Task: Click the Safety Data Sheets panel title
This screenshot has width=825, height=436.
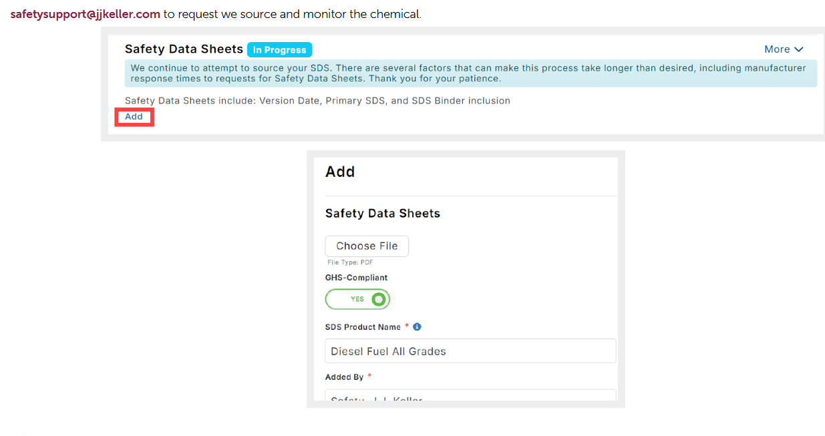Action: tap(184, 49)
